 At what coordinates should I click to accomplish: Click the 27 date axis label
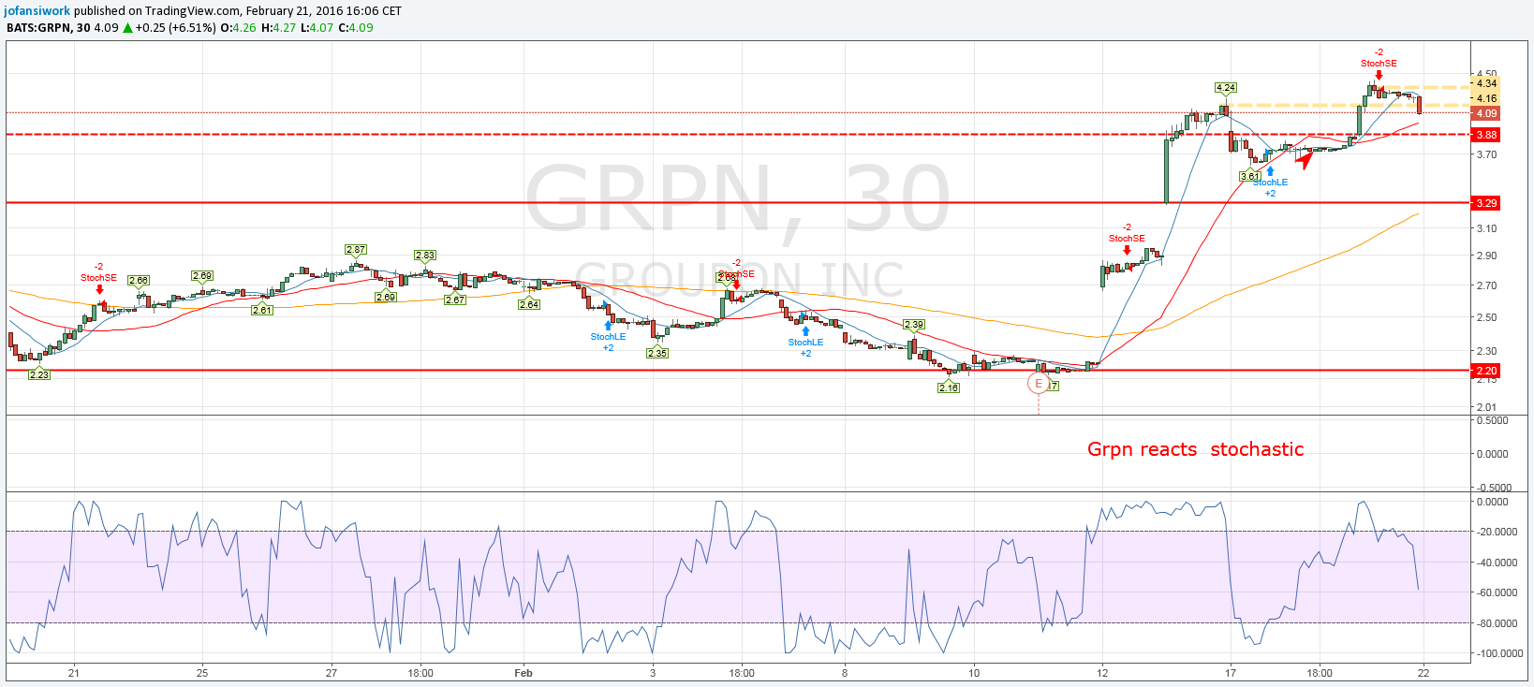(x=332, y=673)
